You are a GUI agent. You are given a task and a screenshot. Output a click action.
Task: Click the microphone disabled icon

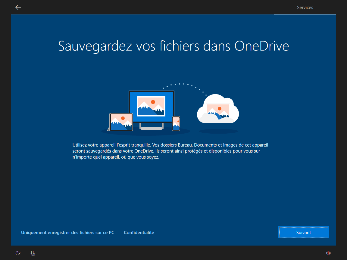pos(33,253)
